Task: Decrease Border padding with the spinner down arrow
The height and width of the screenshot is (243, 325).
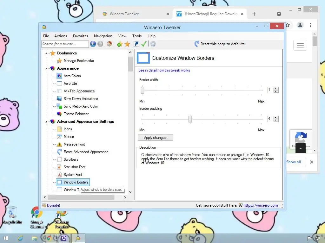Action: click(x=276, y=120)
